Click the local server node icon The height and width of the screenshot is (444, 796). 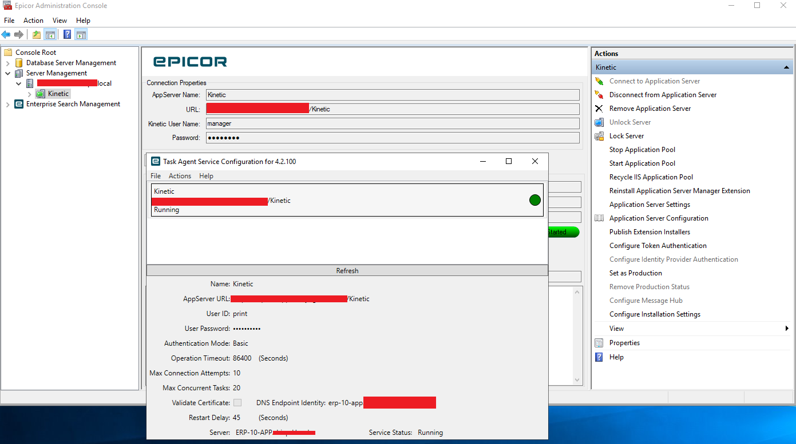point(30,83)
